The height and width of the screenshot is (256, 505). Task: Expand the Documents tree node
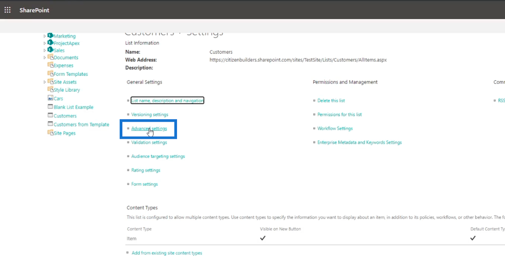pos(45,58)
